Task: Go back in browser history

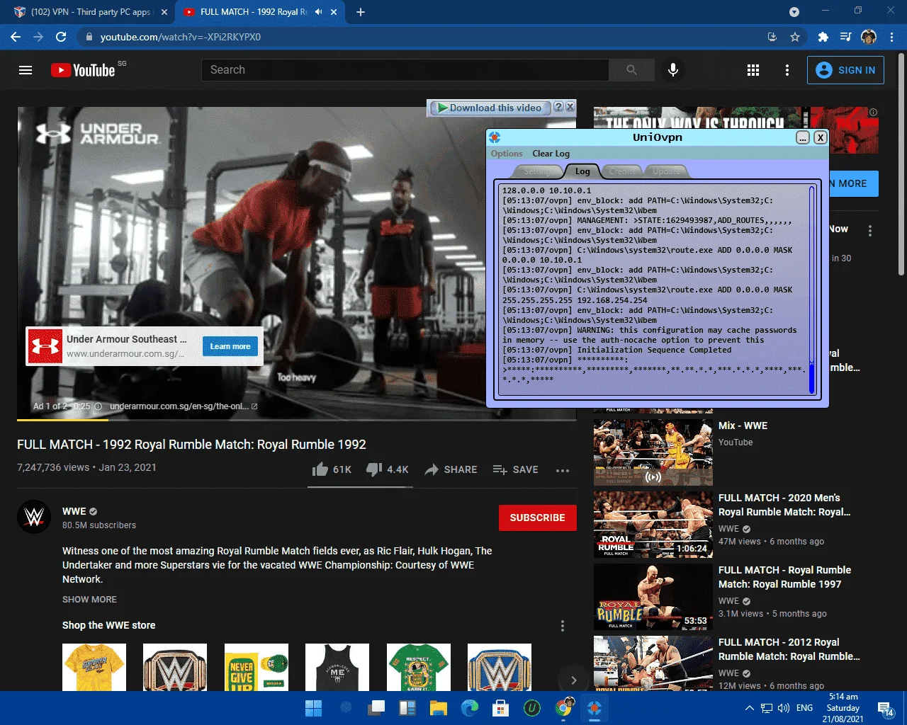Action: [16, 37]
